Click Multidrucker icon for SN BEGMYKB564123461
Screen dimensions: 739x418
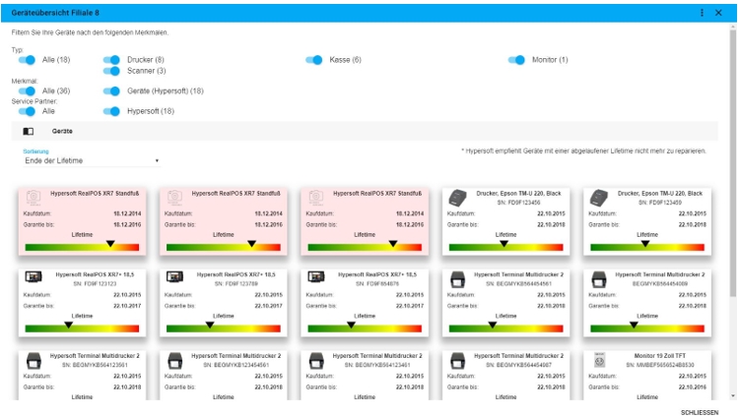coord(316,361)
